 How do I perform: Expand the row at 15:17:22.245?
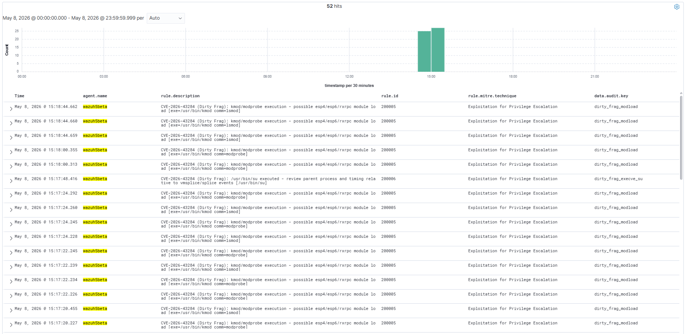tap(11, 253)
